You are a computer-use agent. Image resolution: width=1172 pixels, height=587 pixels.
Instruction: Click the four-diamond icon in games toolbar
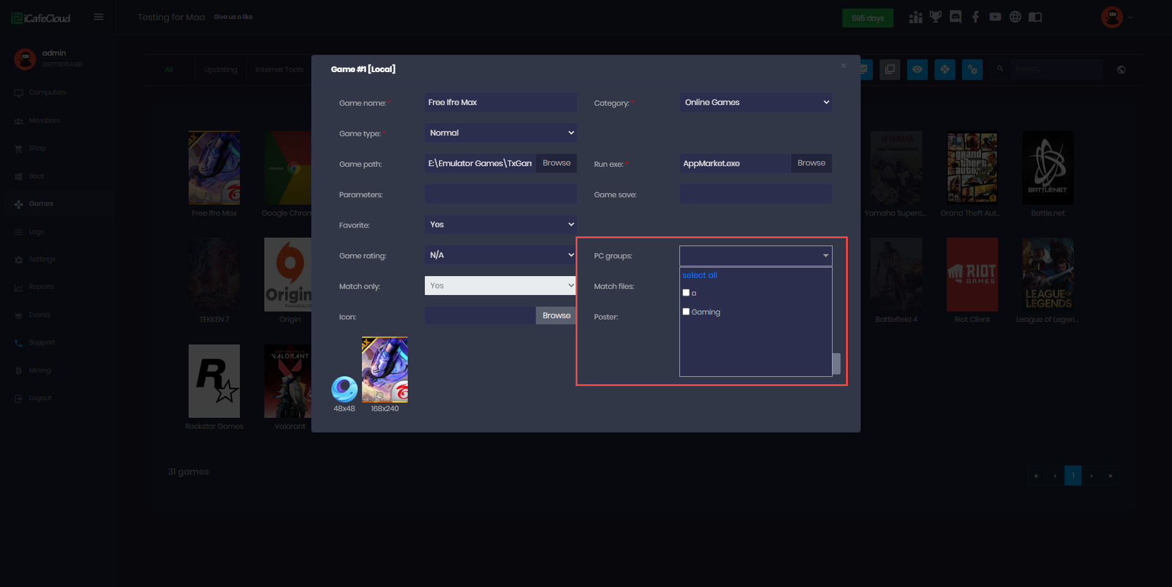click(945, 70)
